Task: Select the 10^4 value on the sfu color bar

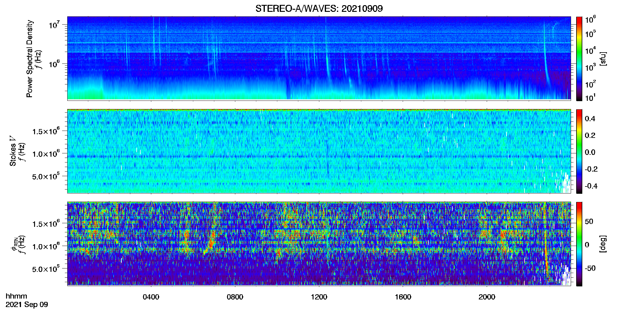Action: (591, 50)
